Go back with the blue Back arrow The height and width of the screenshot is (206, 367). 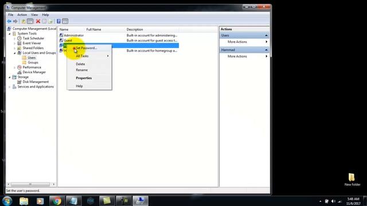[x=9, y=22]
